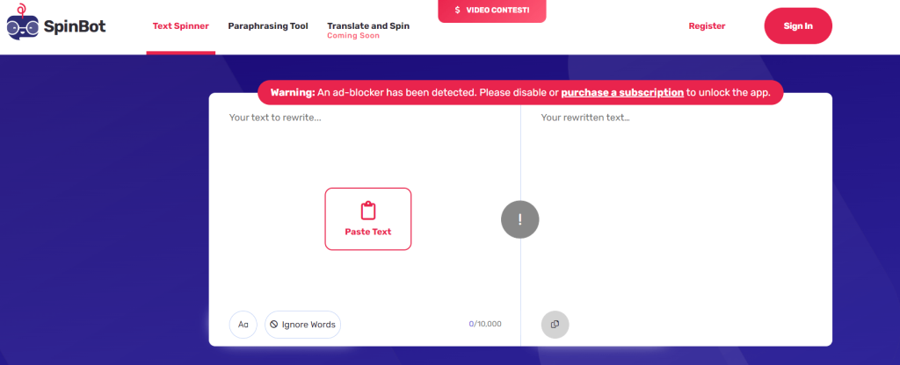The height and width of the screenshot is (365, 900).
Task: Select the Text Spinner tab
Action: [x=181, y=25]
